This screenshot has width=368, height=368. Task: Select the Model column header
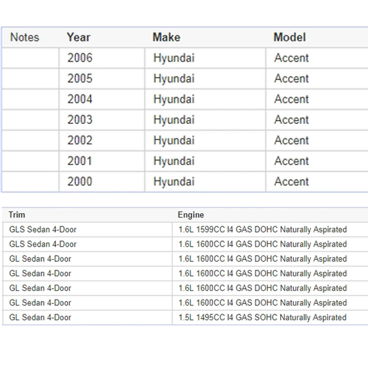[290, 37]
